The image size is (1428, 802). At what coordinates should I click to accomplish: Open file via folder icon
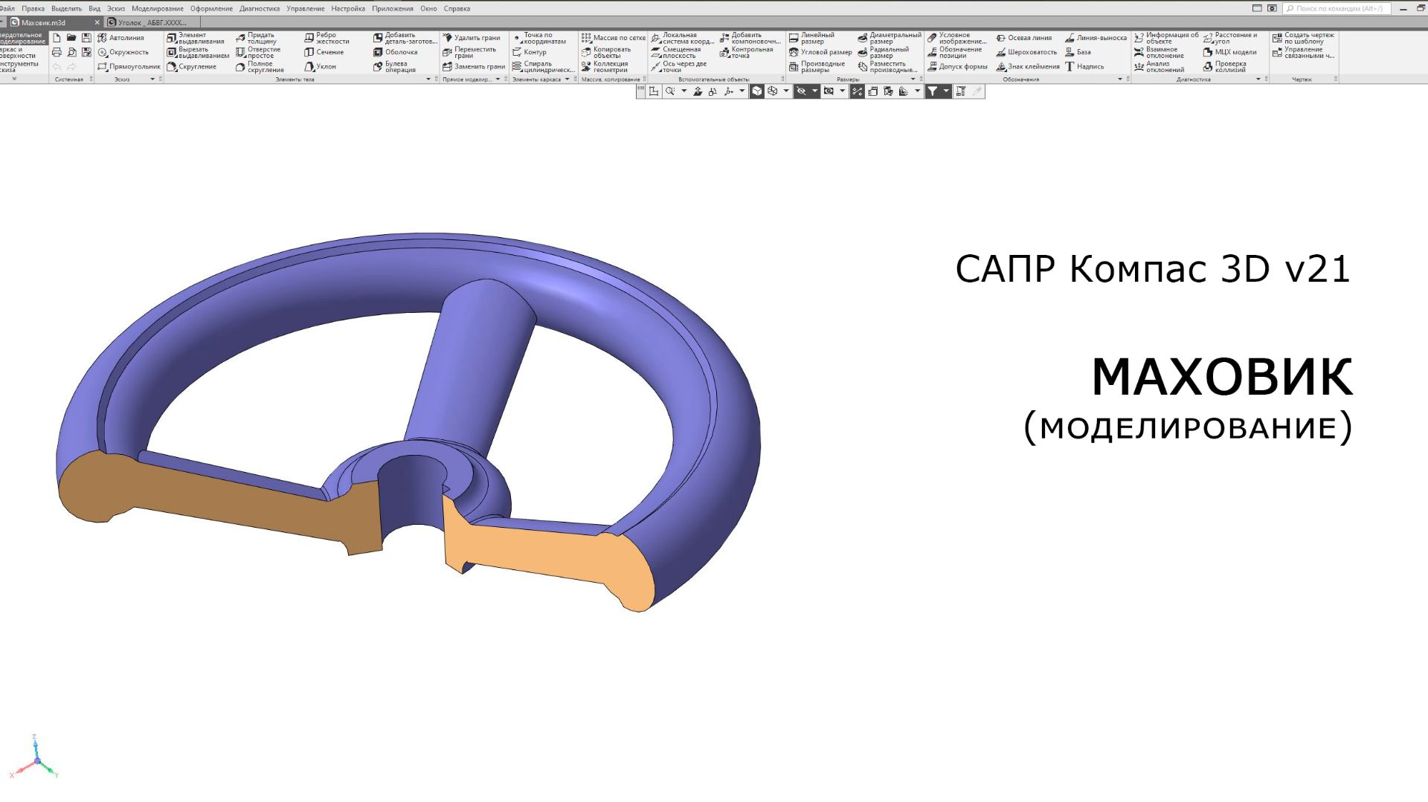click(x=71, y=38)
